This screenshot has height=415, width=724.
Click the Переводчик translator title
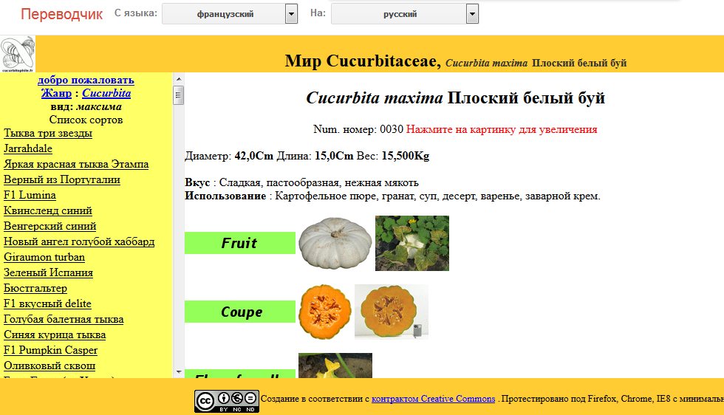(61, 14)
